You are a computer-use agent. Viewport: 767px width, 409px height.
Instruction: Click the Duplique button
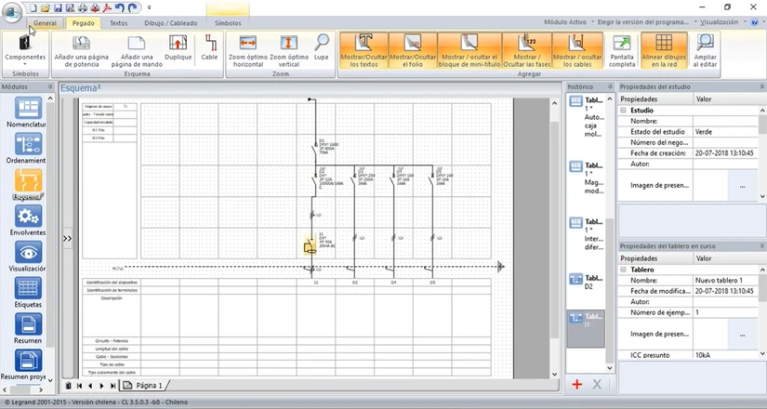tap(178, 48)
